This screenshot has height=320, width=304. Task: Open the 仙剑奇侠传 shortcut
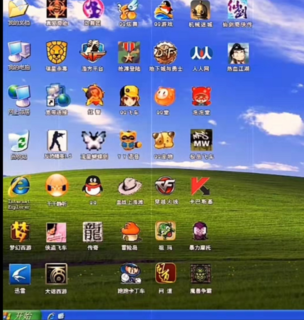238,9
